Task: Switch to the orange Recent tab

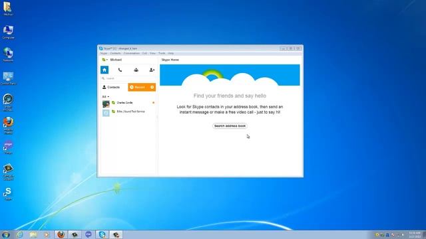Action: click(142, 87)
